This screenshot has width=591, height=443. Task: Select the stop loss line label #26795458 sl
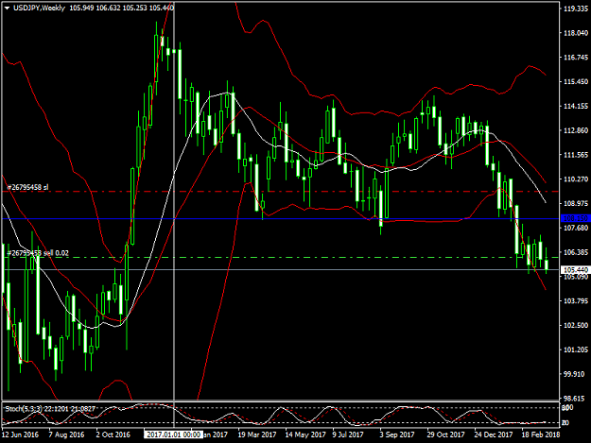(x=27, y=187)
